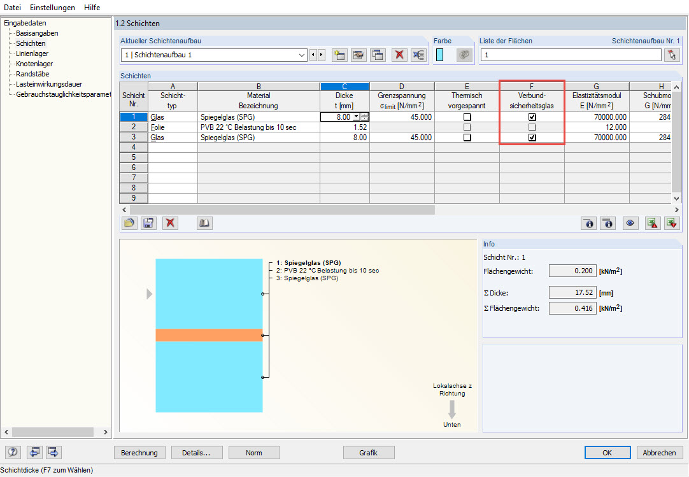
Task: Click the table's vertical scroll down arrow
Action: click(x=677, y=199)
